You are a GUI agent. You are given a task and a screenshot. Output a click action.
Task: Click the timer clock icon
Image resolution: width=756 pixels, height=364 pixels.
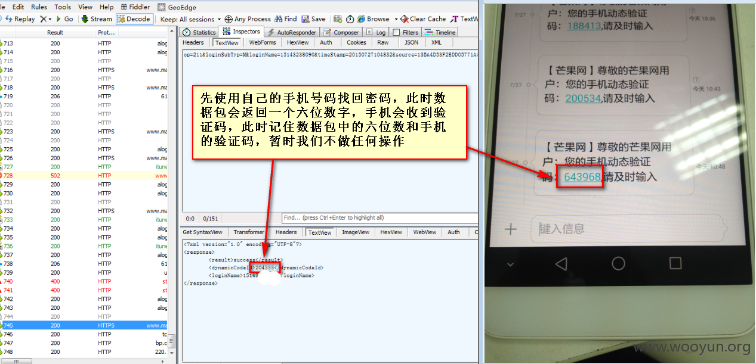(350, 19)
